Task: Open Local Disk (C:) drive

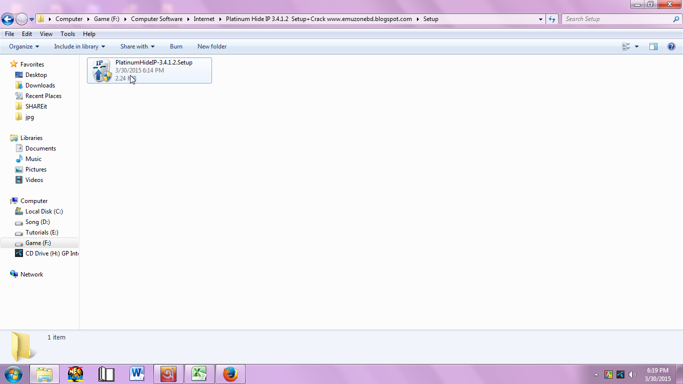Action: (x=44, y=211)
